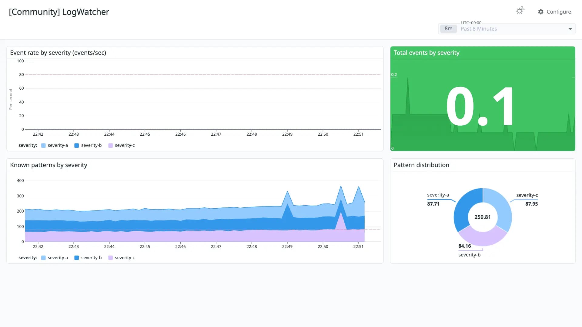This screenshot has height=327, width=582.
Task: Select the severity-a donut label
Action: click(438, 195)
